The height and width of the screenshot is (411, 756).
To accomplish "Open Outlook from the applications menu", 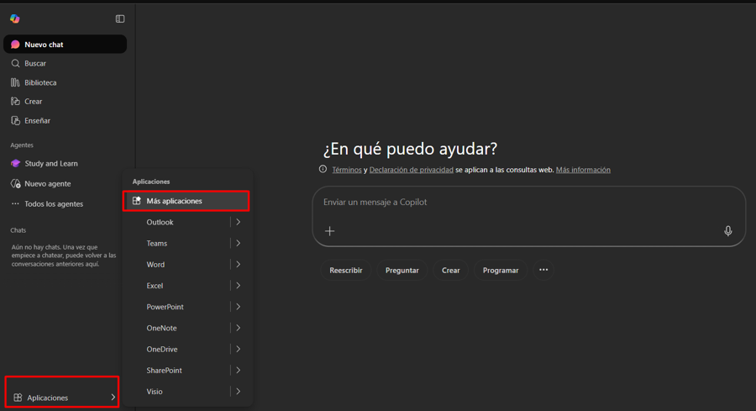I will 160,222.
